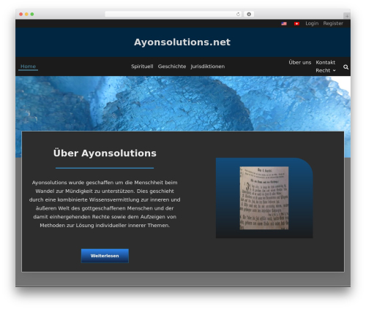Image resolution: width=366 pixels, height=309 pixels.
Task: Click the red close window dot
Action: 21,15
